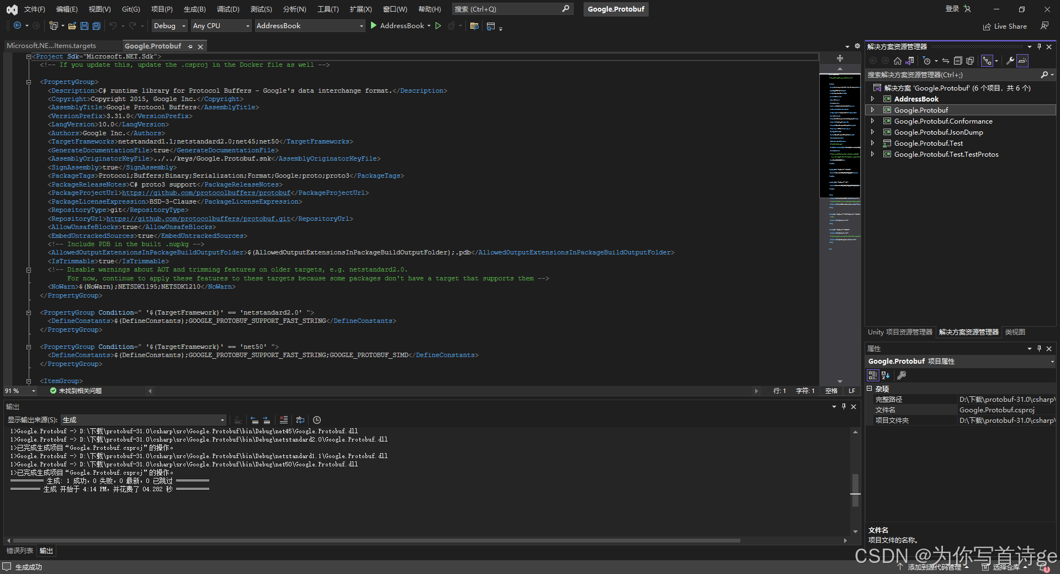This screenshot has width=1060, height=574.
Task: Toggle auto-hide pin on Output panel
Action: click(844, 406)
